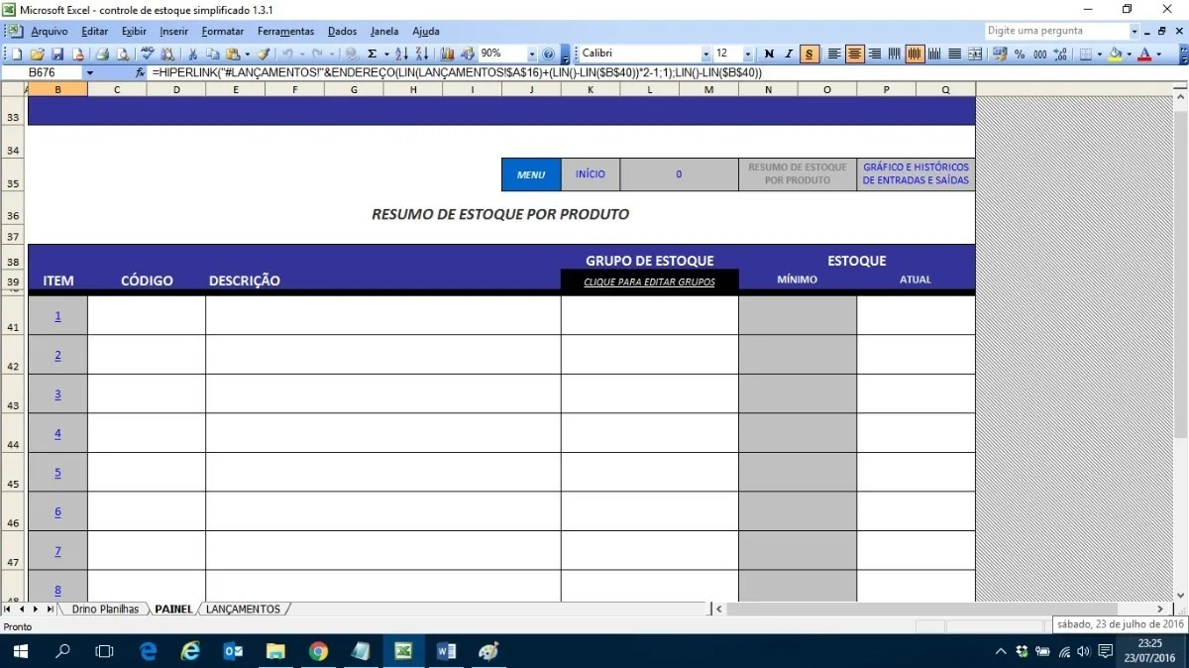
Task: Run spell check from the toolbar
Action: tap(148, 54)
